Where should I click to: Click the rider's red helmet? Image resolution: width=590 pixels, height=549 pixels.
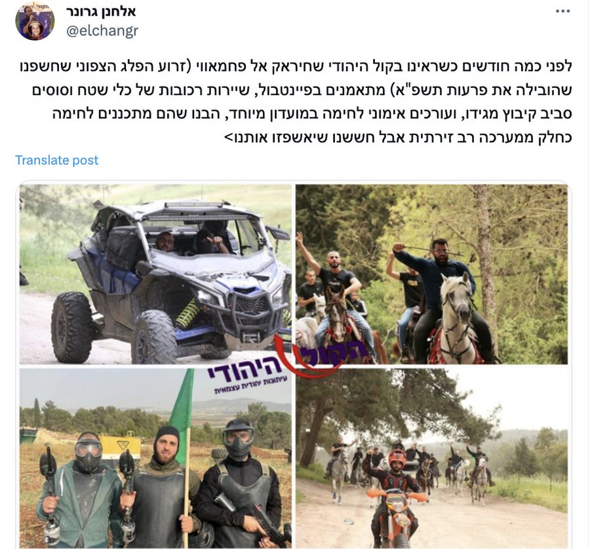click(x=397, y=458)
